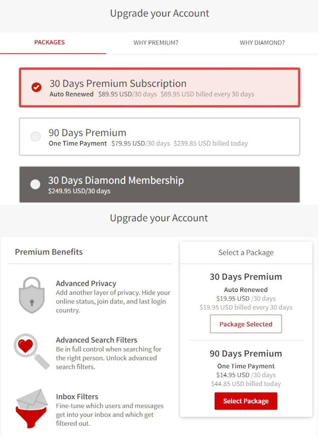The height and width of the screenshot is (437, 318).
Task: Click the 90 Days Premium option title in list
Action: coord(87,133)
